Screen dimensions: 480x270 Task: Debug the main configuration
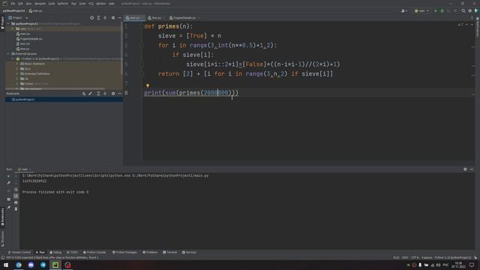[x=442, y=10]
